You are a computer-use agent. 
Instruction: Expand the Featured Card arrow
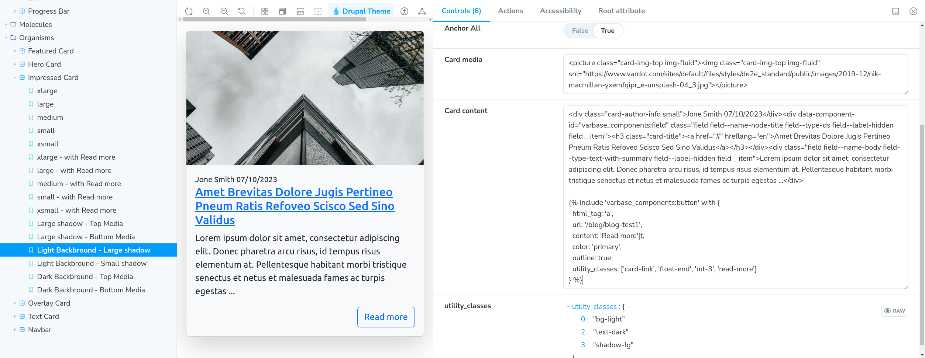[15, 51]
